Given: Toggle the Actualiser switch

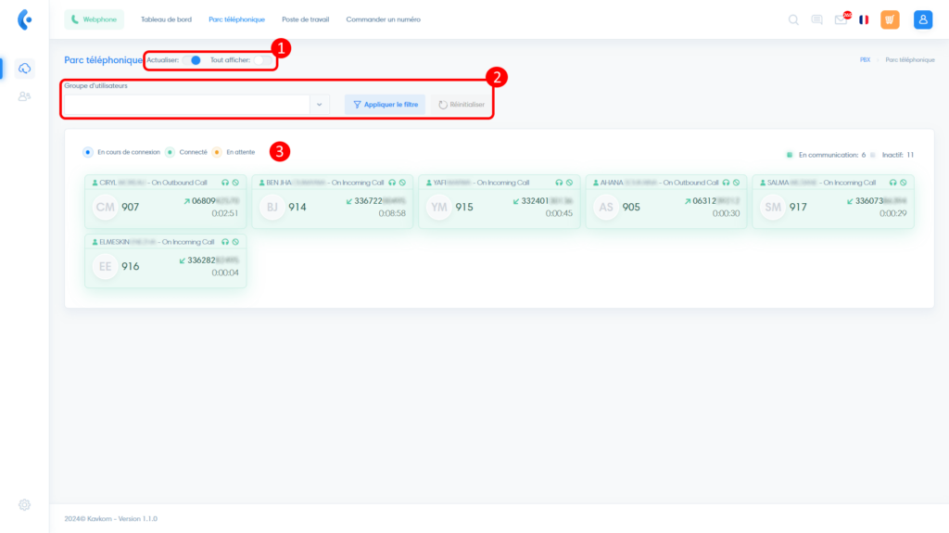Looking at the screenshot, I should (x=192, y=60).
